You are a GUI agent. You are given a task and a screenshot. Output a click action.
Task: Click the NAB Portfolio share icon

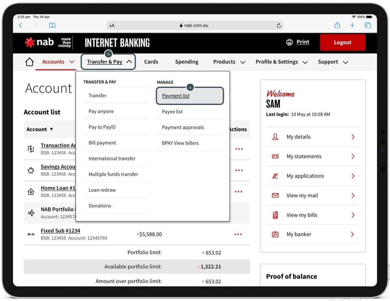tap(31, 213)
